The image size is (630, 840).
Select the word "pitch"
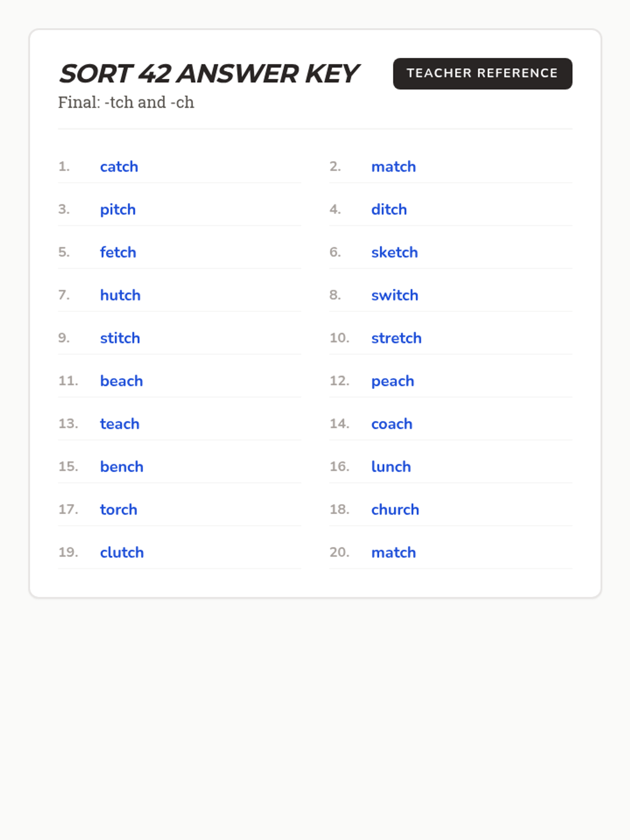(118, 210)
